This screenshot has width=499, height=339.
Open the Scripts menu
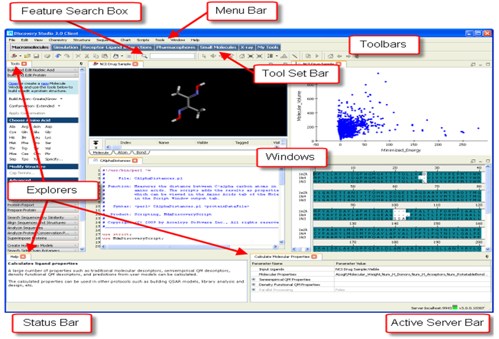(x=143, y=40)
